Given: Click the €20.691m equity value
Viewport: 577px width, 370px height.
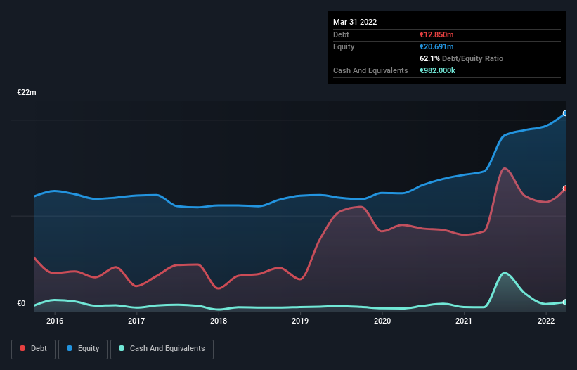Looking at the screenshot, I should click(x=436, y=46).
